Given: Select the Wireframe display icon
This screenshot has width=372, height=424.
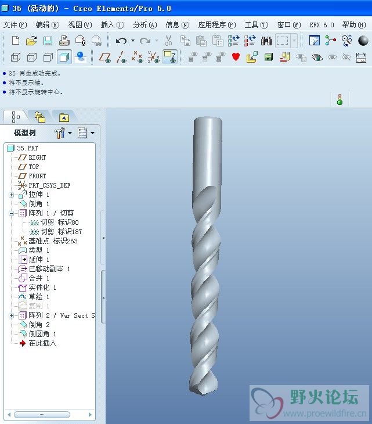Looking at the screenshot, I should tap(16, 58).
